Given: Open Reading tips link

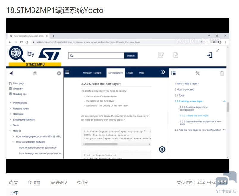Looking at the screenshot, I should click(x=20, y=94).
